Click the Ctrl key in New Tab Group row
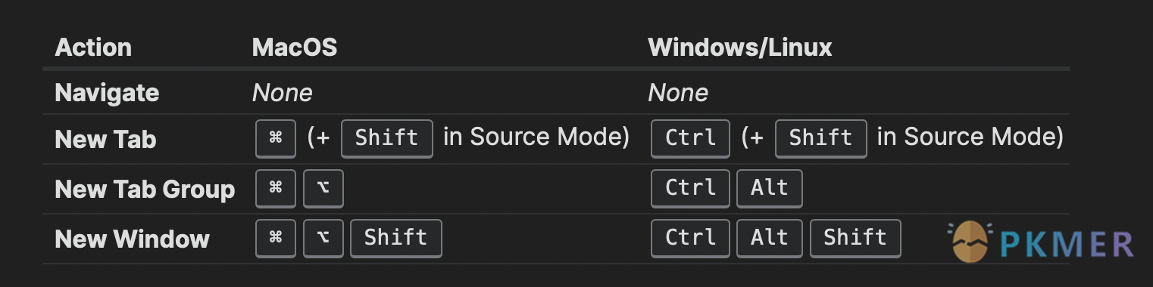This screenshot has width=1153, height=287. click(x=690, y=188)
